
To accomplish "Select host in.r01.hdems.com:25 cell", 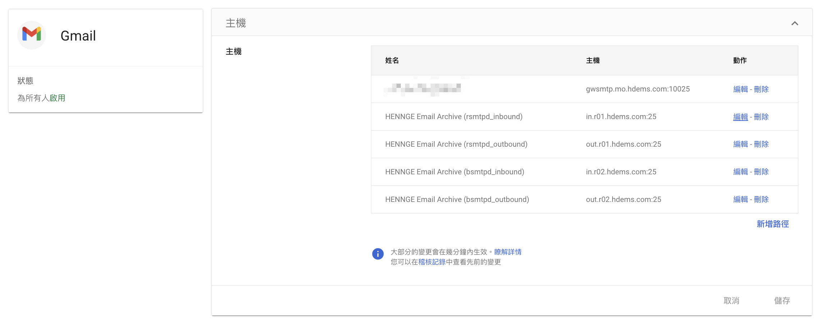I will [621, 117].
